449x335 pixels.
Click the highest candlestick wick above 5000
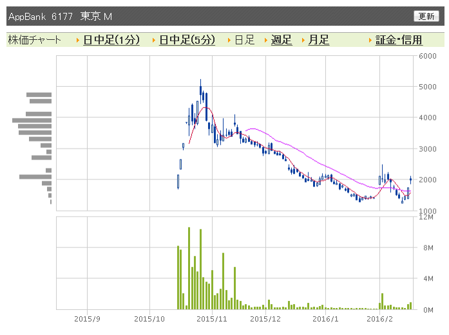point(200,90)
